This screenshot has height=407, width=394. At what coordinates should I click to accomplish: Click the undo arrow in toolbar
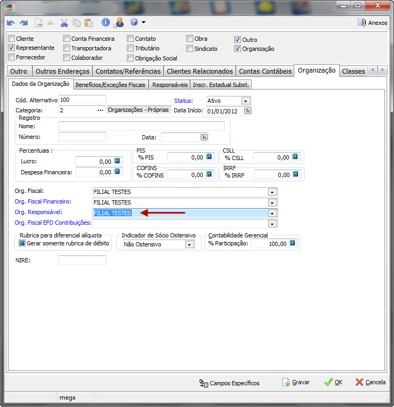pos(11,22)
